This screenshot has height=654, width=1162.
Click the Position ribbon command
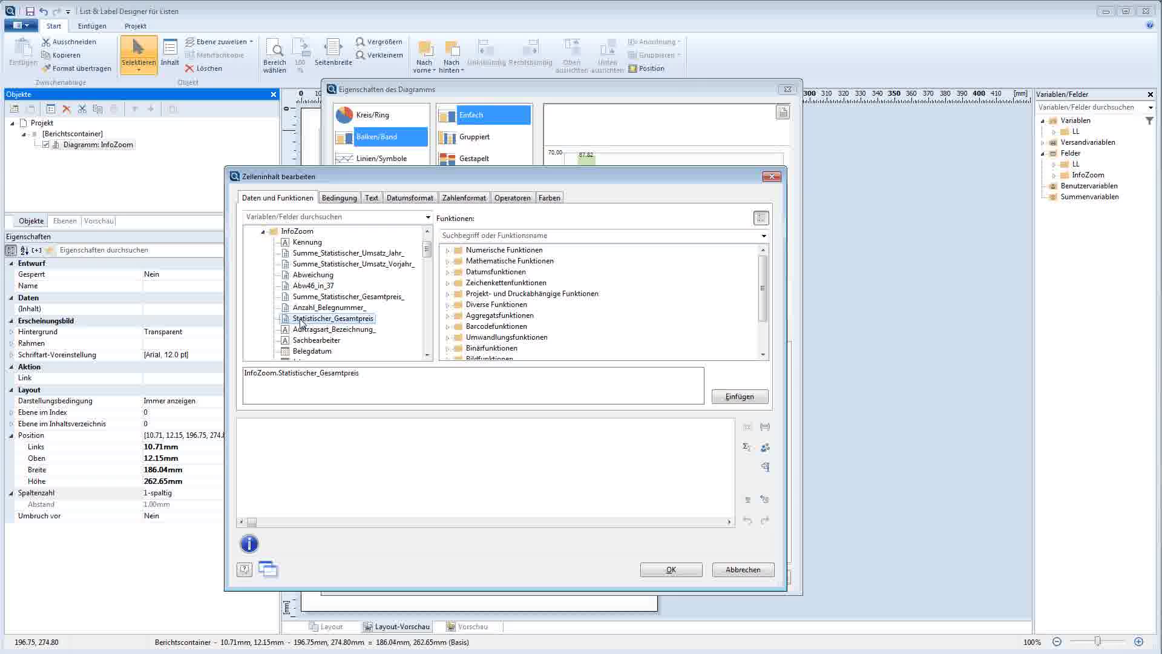click(x=646, y=68)
